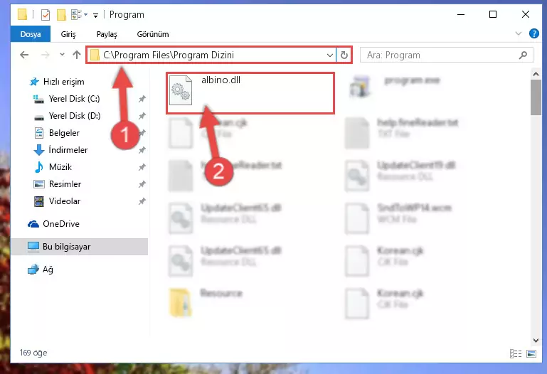Open Müzik folder in sidebar
The width and height of the screenshot is (547, 374).
click(x=60, y=167)
